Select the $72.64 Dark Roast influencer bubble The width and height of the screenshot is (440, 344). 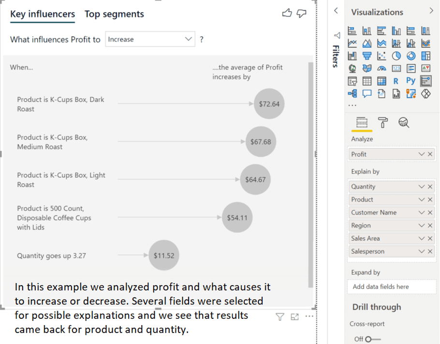pos(269,104)
